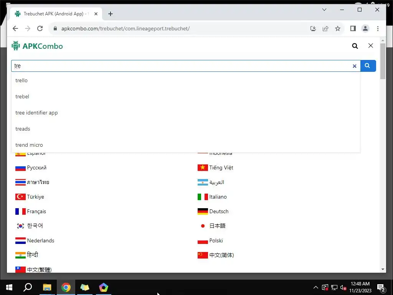This screenshot has height=295, width=393.
Task: Select the Trebuchet APK tab
Action: [56, 14]
